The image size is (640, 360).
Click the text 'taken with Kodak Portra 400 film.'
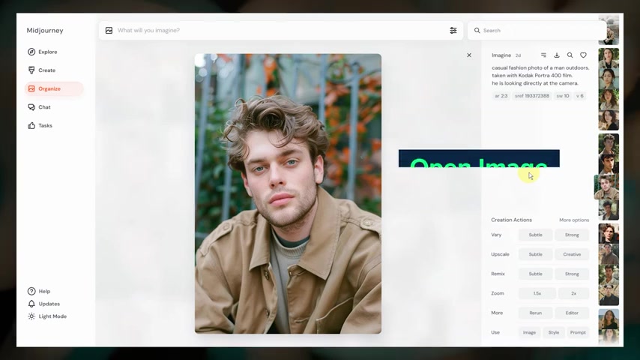(x=532, y=76)
